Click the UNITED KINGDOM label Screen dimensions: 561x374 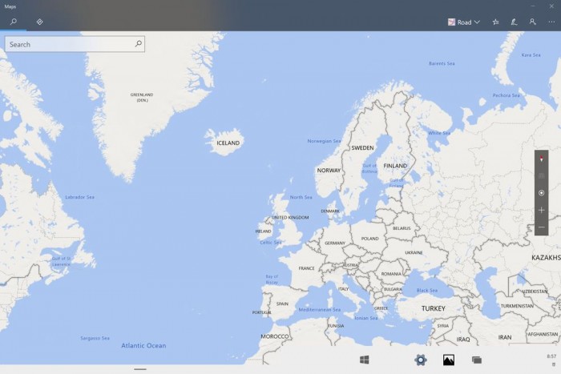tap(290, 217)
